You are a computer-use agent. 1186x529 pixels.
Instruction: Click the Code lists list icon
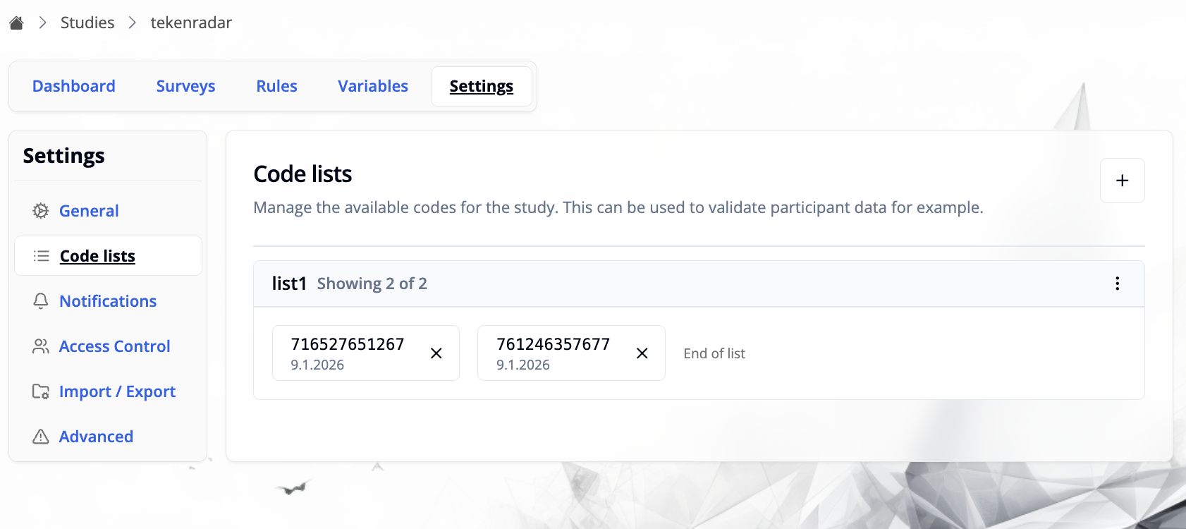42,256
